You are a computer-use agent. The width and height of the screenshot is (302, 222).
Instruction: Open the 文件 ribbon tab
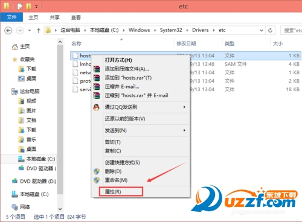pyautogui.click(x=11, y=17)
